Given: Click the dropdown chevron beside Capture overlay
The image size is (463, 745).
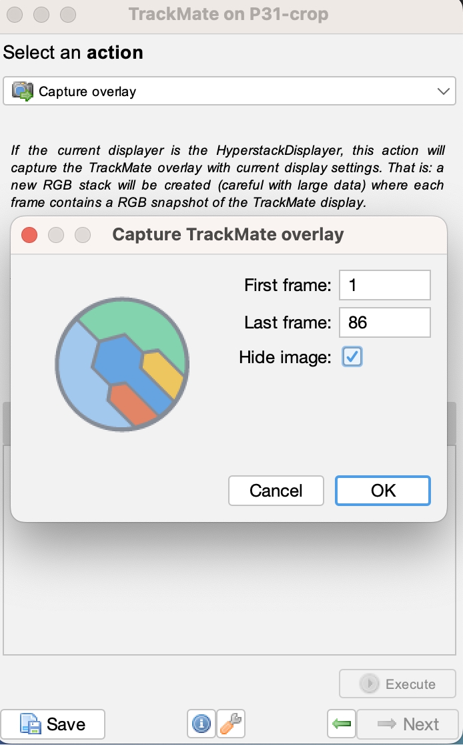Looking at the screenshot, I should pyautogui.click(x=442, y=91).
